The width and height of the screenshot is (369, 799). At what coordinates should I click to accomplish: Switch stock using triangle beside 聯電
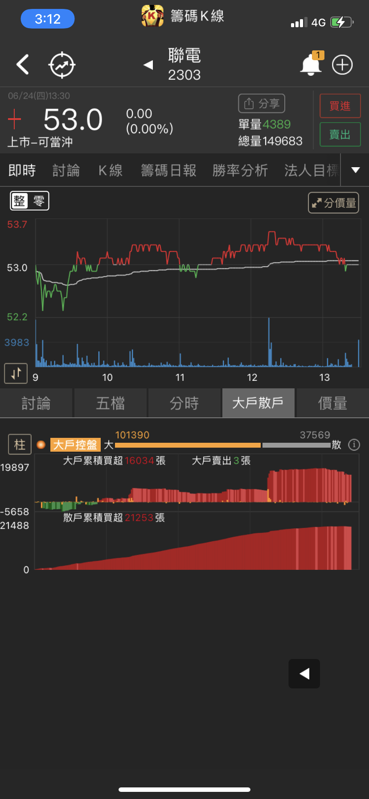coord(148,65)
